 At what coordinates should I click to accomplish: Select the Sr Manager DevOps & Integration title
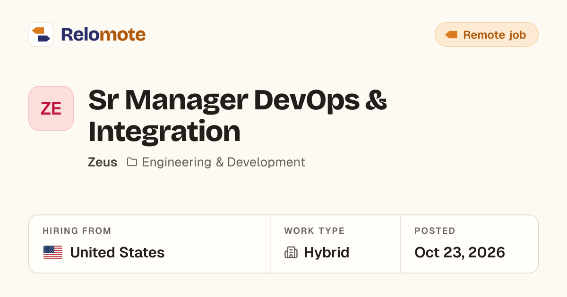[238, 116]
